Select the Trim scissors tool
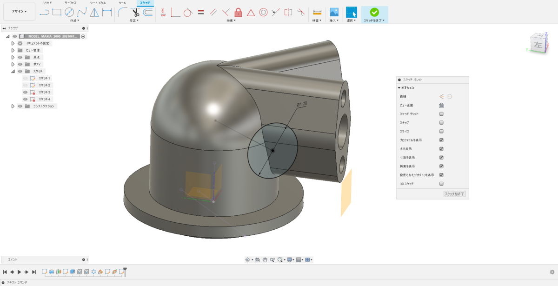The image size is (558, 286). point(135,13)
